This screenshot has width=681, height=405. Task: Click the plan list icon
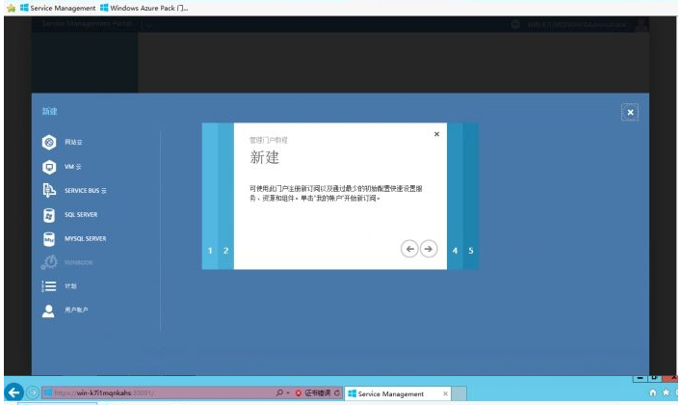pos(48,285)
